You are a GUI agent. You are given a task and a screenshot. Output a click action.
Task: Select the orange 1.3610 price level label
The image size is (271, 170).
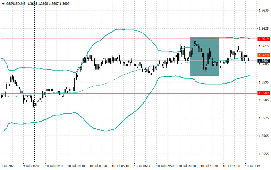(x=264, y=55)
